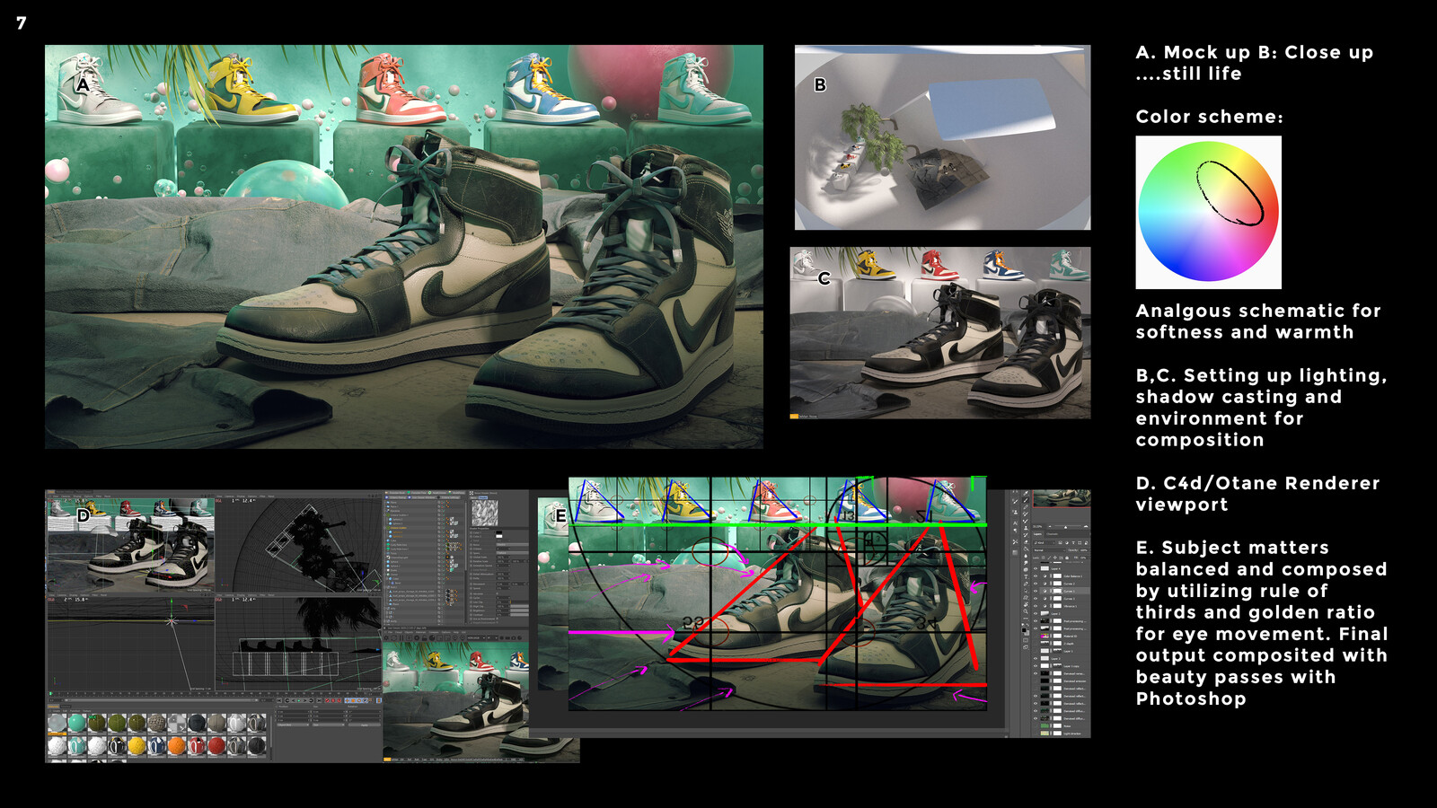Open the Fill dropdown in Layers panel
Screen dimensions: 1437x808
point(1082,558)
